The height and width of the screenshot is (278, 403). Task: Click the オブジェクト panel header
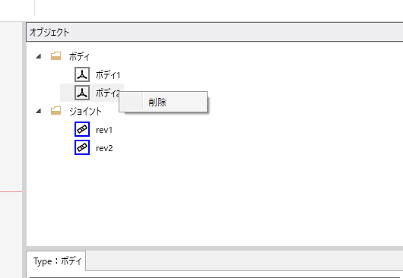(x=214, y=32)
